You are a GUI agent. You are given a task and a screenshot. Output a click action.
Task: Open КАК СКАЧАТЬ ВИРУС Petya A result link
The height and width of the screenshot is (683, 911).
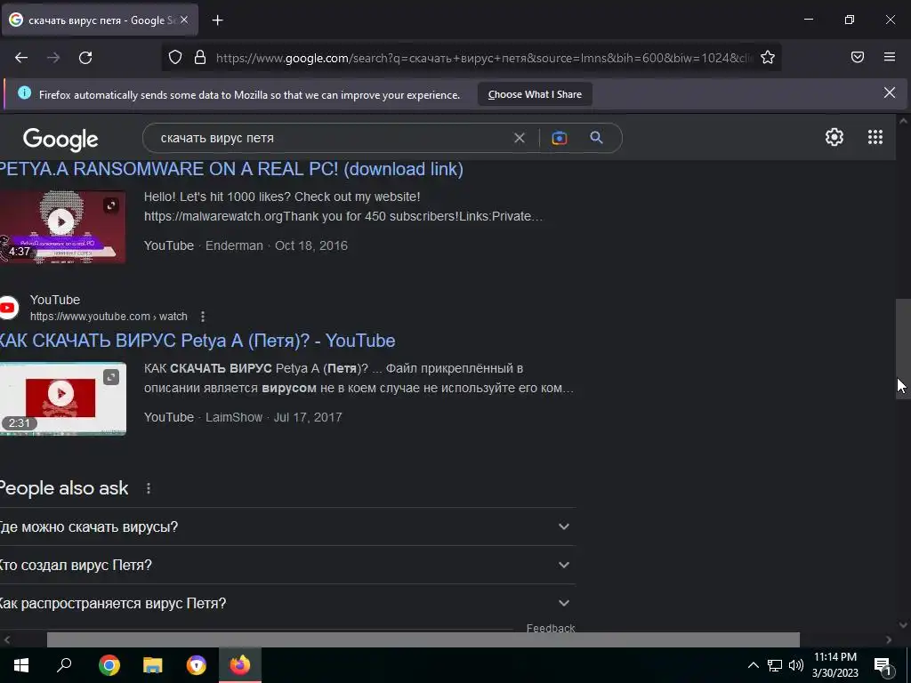(198, 341)
